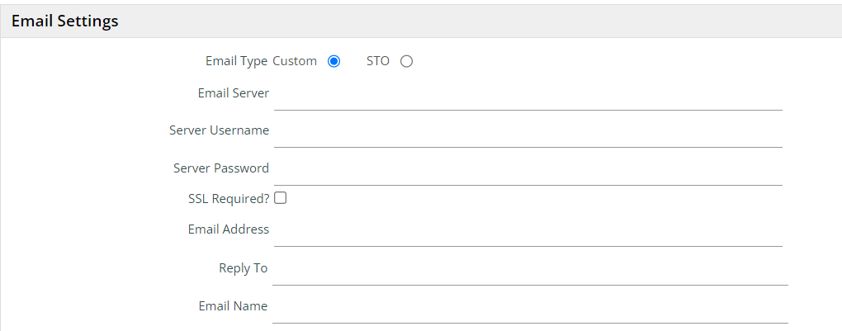Screen dimensions: 842x331
Task: Click the STO label text
Action: (x=378, y=61)
